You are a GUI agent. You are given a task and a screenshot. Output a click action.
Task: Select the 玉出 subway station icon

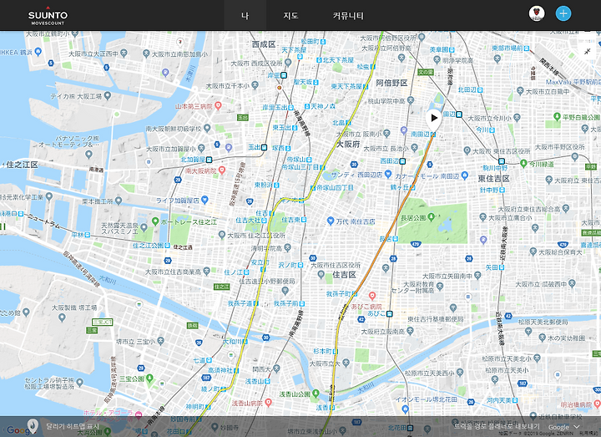264,147
